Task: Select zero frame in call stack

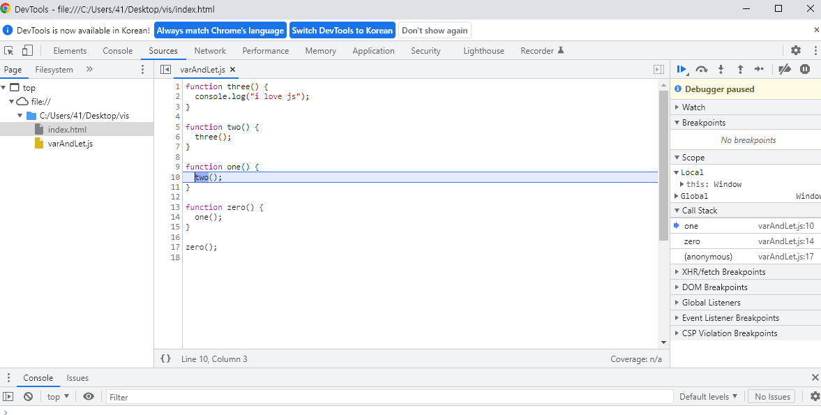Action: pos(745,241)
